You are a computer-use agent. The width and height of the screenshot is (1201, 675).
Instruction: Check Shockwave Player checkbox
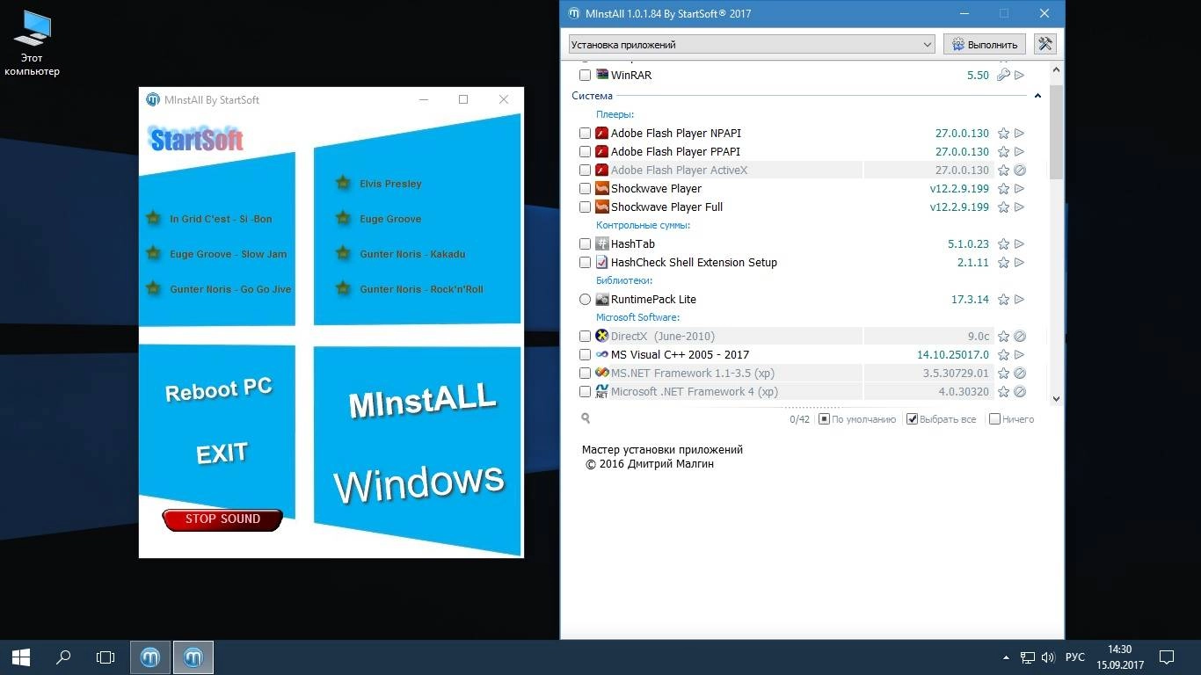(x=586, y=189)
